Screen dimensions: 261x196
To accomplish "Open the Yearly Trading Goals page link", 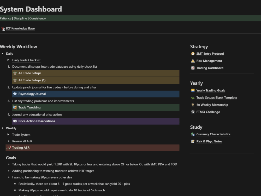I will (211, 90).
